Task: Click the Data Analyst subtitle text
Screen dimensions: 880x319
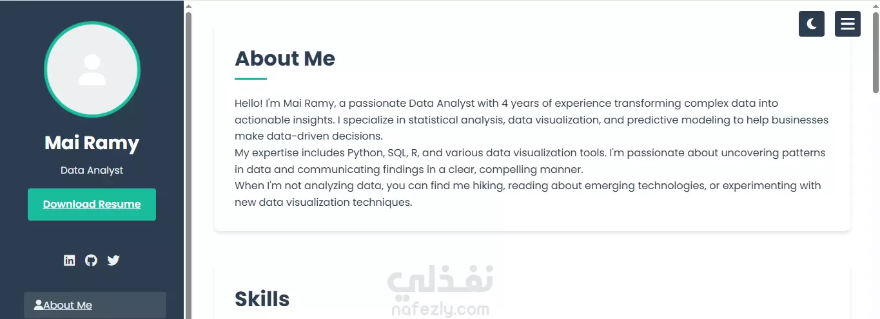Action: tap(92, 170)
